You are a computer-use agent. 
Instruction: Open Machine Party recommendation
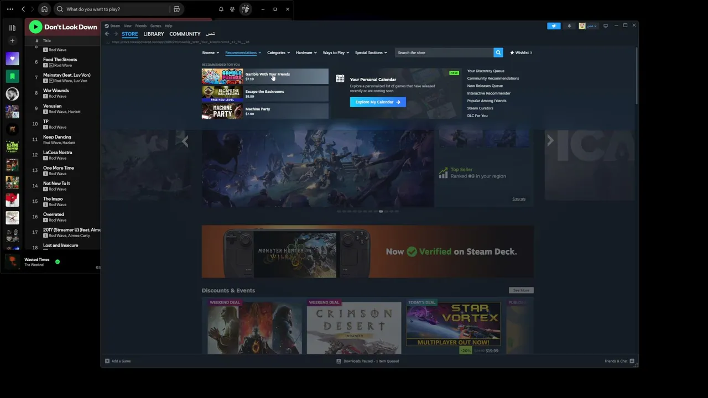tap(265, 111)
